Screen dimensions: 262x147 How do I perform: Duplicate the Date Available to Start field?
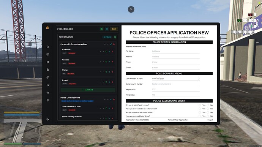(x=106, y=108)
